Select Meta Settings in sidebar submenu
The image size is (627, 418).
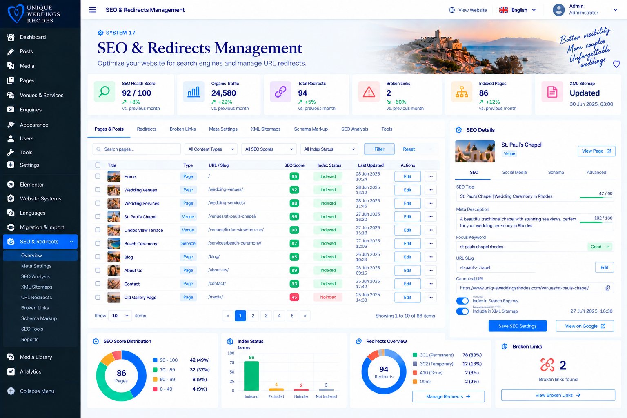point(36,266)
